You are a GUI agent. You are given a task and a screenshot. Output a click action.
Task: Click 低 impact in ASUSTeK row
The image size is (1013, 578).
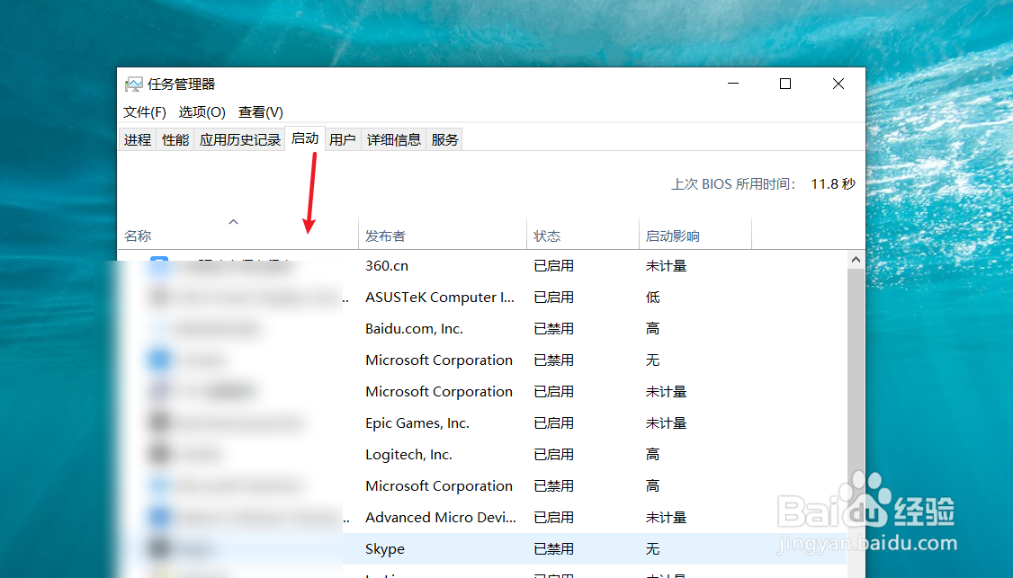(652, 297)
